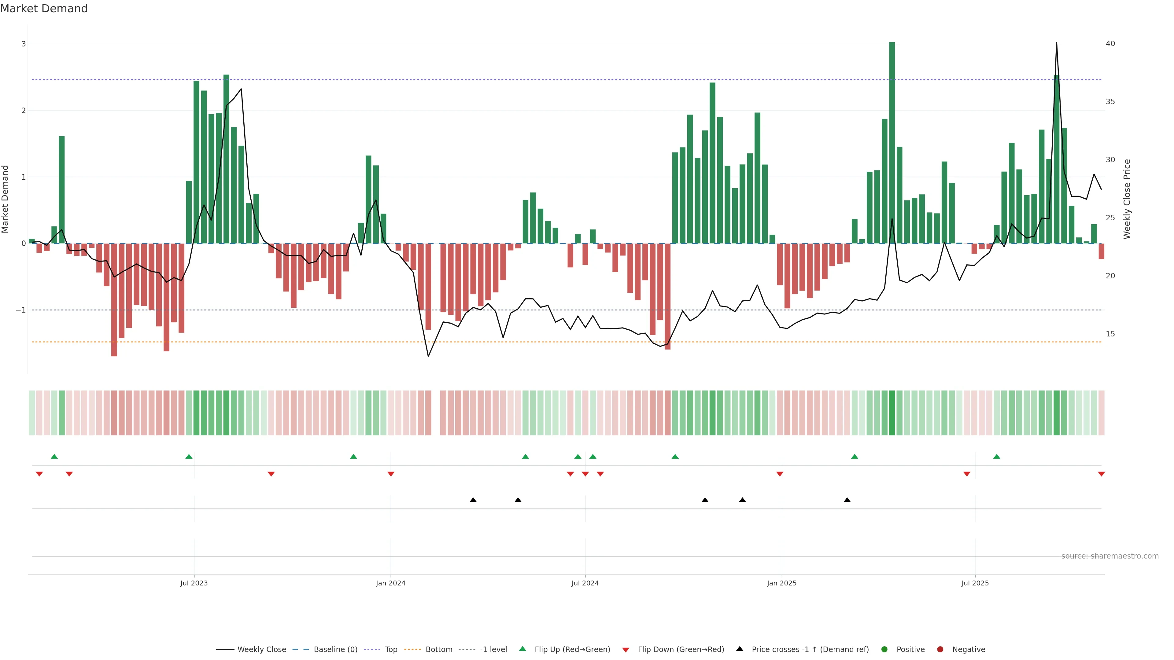Click the rightmost black price-cross triangle marker
The height and width of the screenshot is (660, 1174).
pyautogui.click(x=847, y=500)
